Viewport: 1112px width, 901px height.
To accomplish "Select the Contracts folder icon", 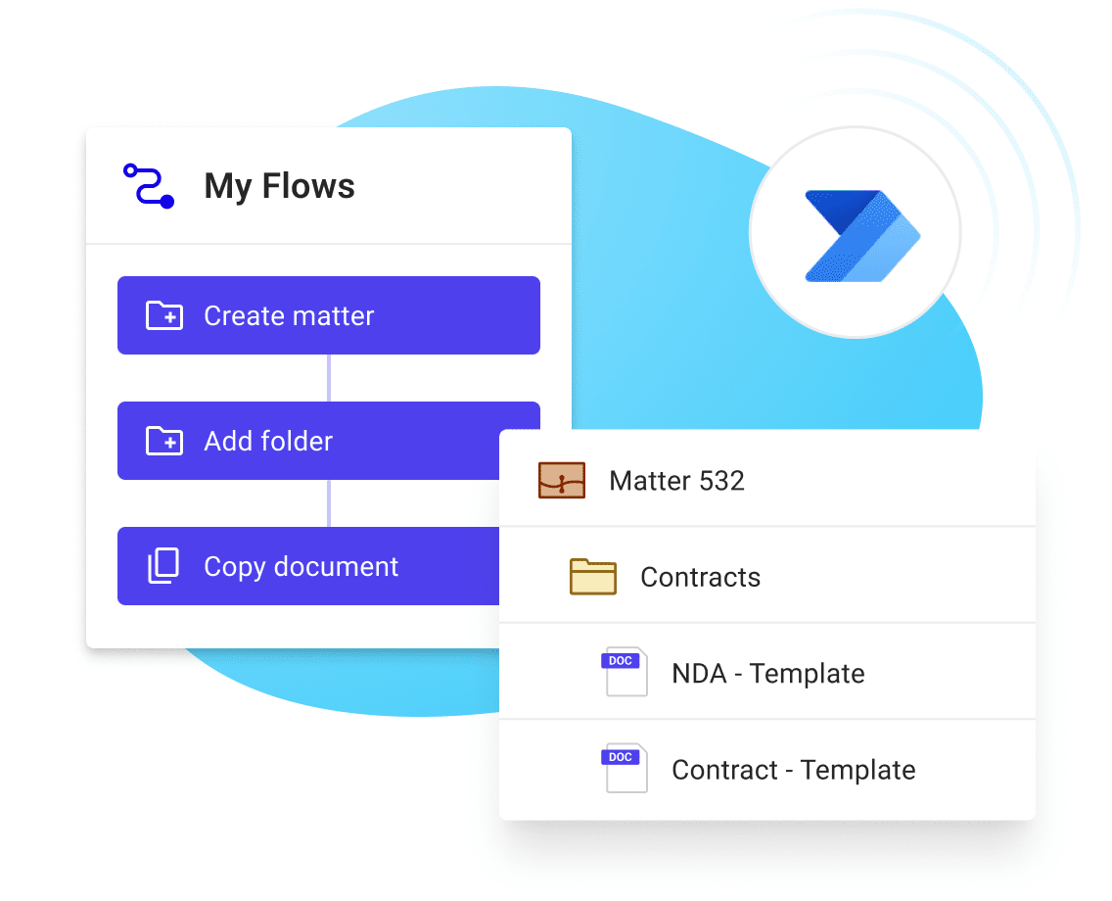I will 591,577.
